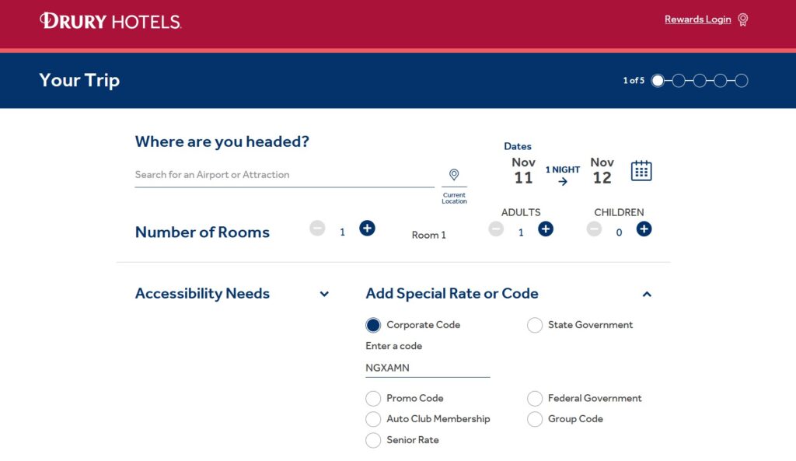Select the Promo Code radio button
The image size is (796, 461).
[373, 399]
